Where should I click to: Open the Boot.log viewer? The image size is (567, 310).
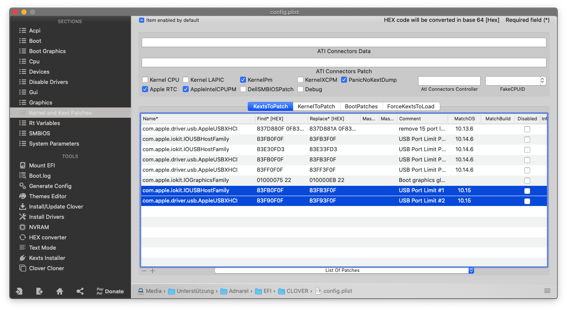[x=39, y=176]
